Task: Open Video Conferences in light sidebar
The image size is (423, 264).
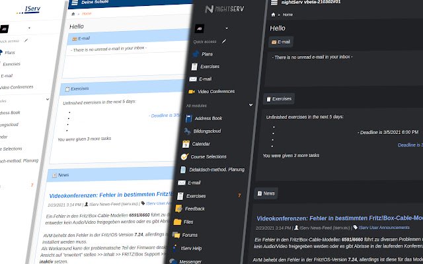Action: [17, 87]
